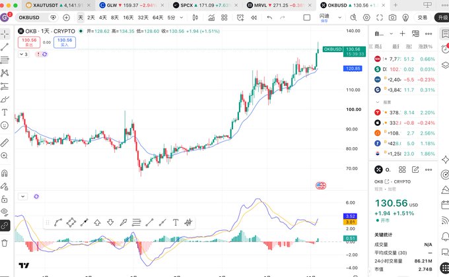Open the indicator templates grid
This screenshot has width=449, height=277.
[224, 18]
